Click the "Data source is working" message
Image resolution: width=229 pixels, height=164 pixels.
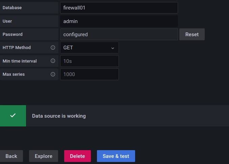(59, 116)
